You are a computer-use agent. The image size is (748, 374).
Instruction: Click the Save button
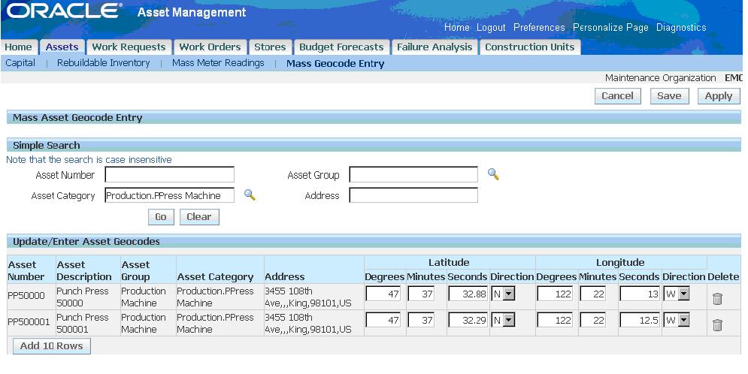(x=669, y=96)
